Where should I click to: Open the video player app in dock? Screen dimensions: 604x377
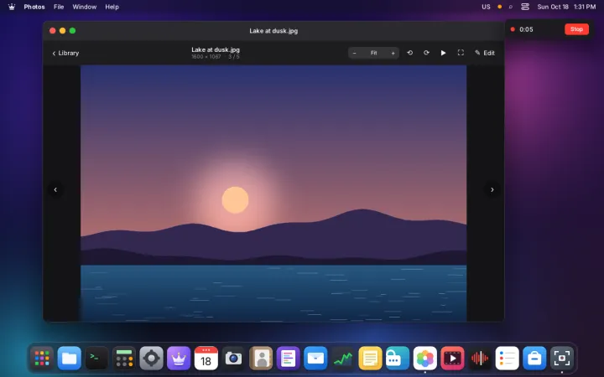(452, 359)
